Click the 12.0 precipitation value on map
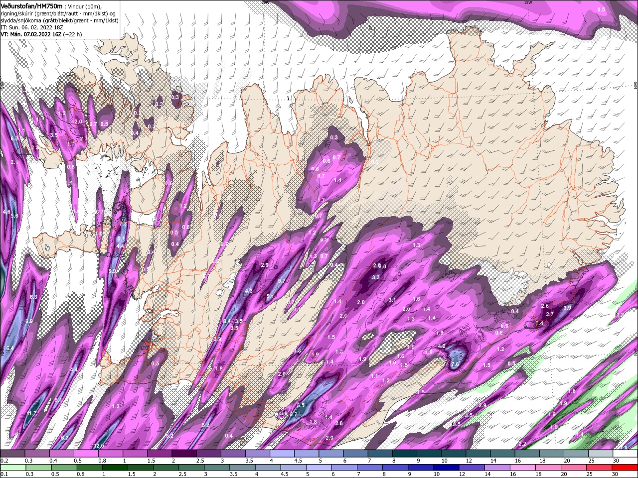Screen dimensions: 638x478 point(99,446)
